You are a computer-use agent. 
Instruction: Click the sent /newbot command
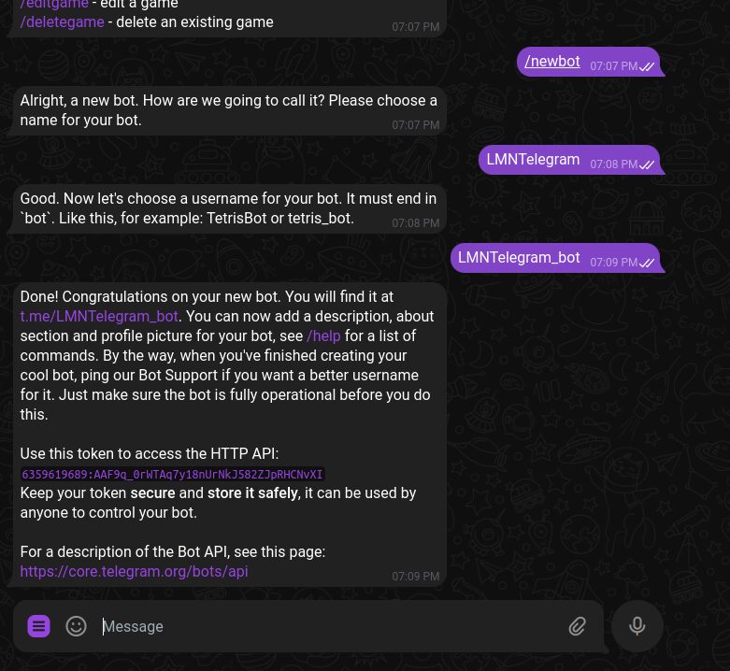(552, 62)
